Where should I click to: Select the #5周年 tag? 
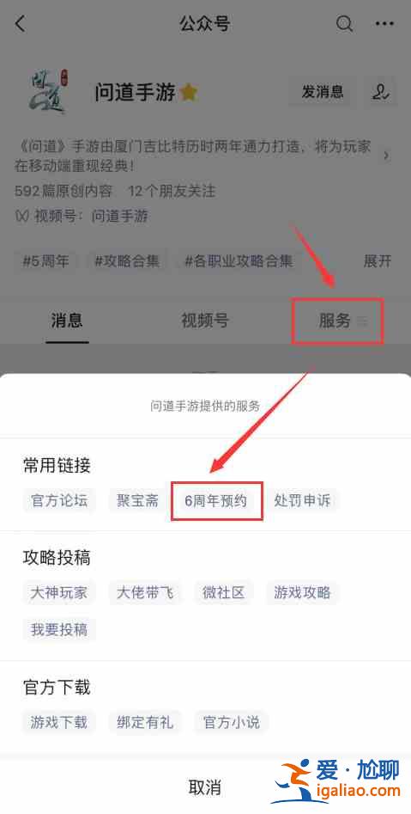pos(45,260)
